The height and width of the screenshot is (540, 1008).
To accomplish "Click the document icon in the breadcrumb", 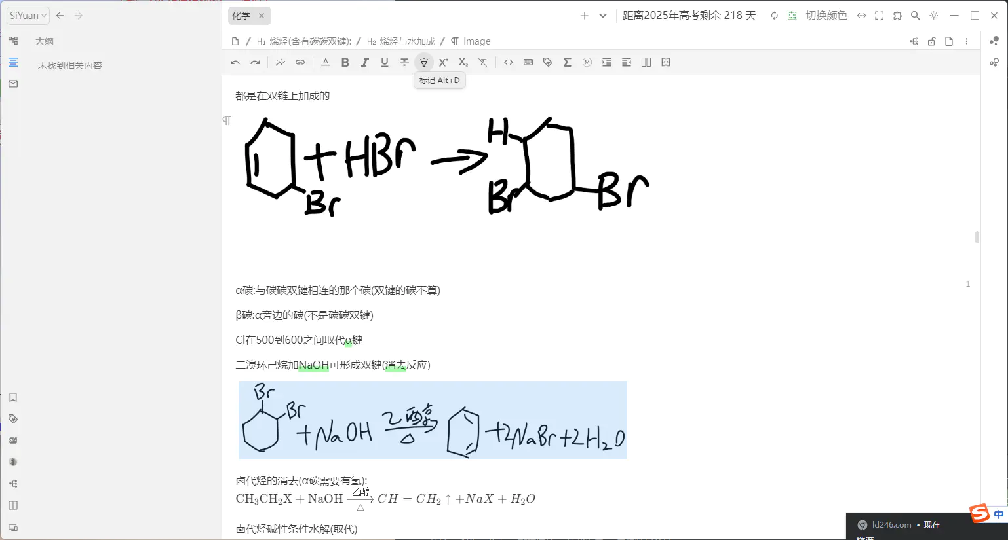I will pos(235,41).
